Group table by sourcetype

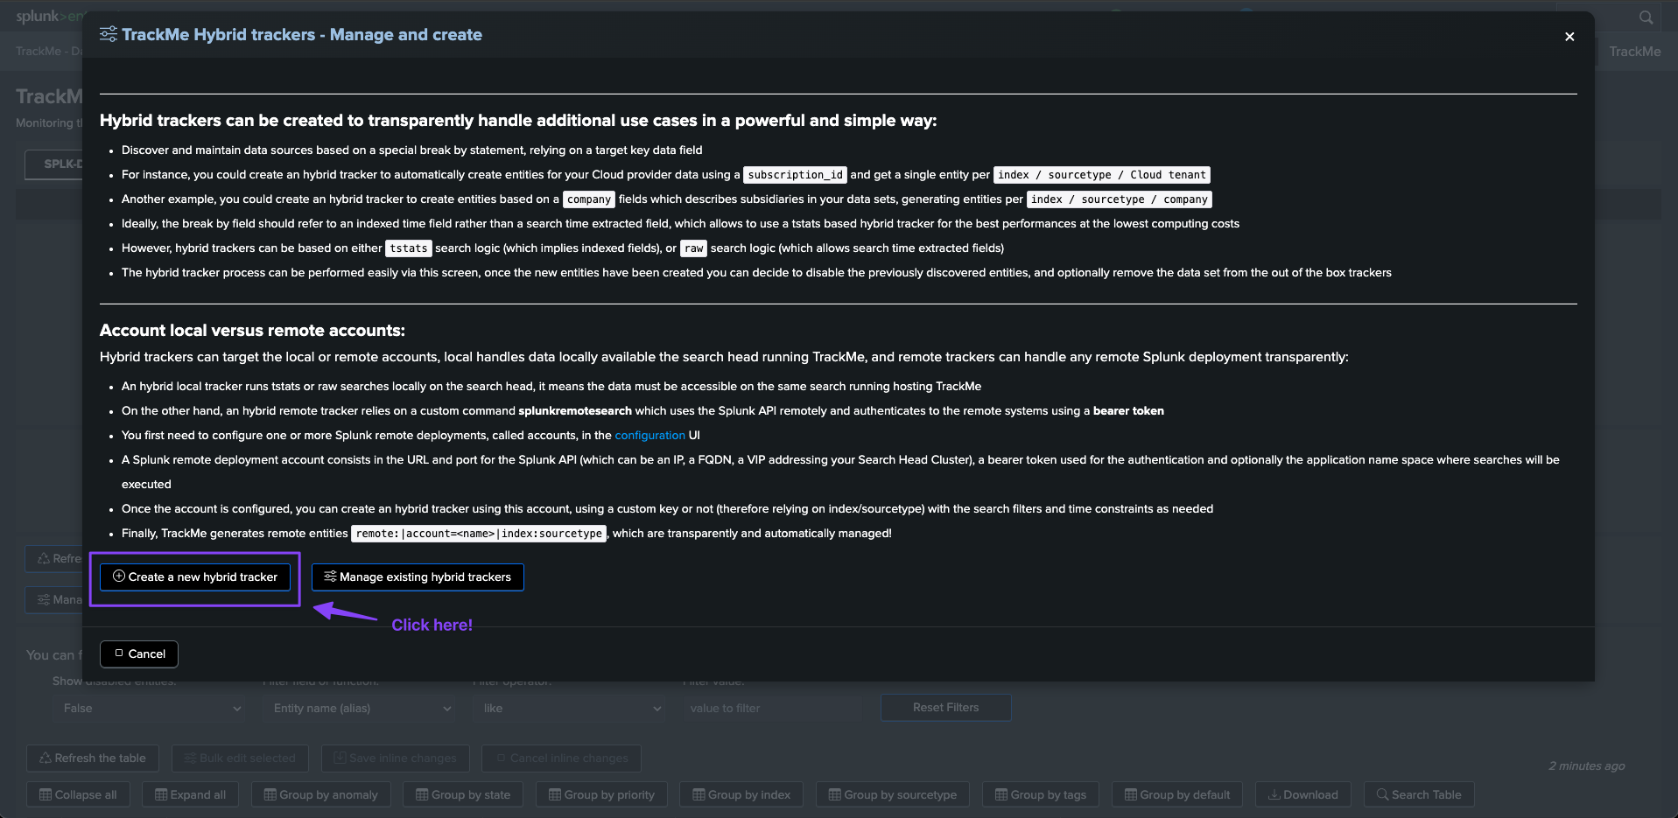click(893, 795)
